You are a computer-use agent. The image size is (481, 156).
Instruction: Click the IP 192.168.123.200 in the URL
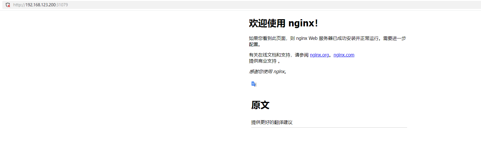tap(40, 5)
